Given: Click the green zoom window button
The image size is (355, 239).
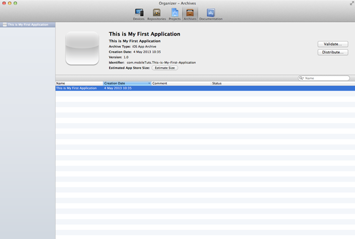Looking at the screenshot, I should pos(15,3).
